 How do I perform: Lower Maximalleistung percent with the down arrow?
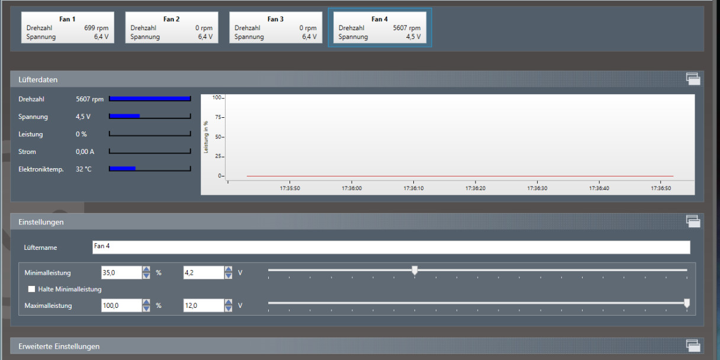click(x=146, y=309)
